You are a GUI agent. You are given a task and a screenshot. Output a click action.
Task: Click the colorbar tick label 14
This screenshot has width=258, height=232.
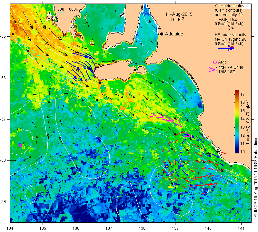[x=243, y=119]
